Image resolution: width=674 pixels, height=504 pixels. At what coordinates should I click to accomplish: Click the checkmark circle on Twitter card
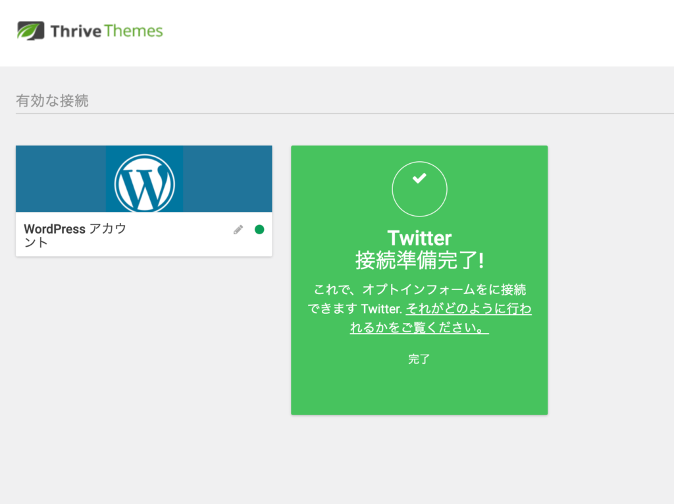click(419, 189)
